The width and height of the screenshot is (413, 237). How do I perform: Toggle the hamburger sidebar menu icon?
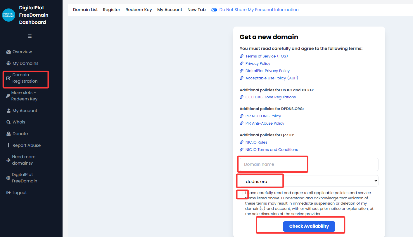click(x=30, y=36)
